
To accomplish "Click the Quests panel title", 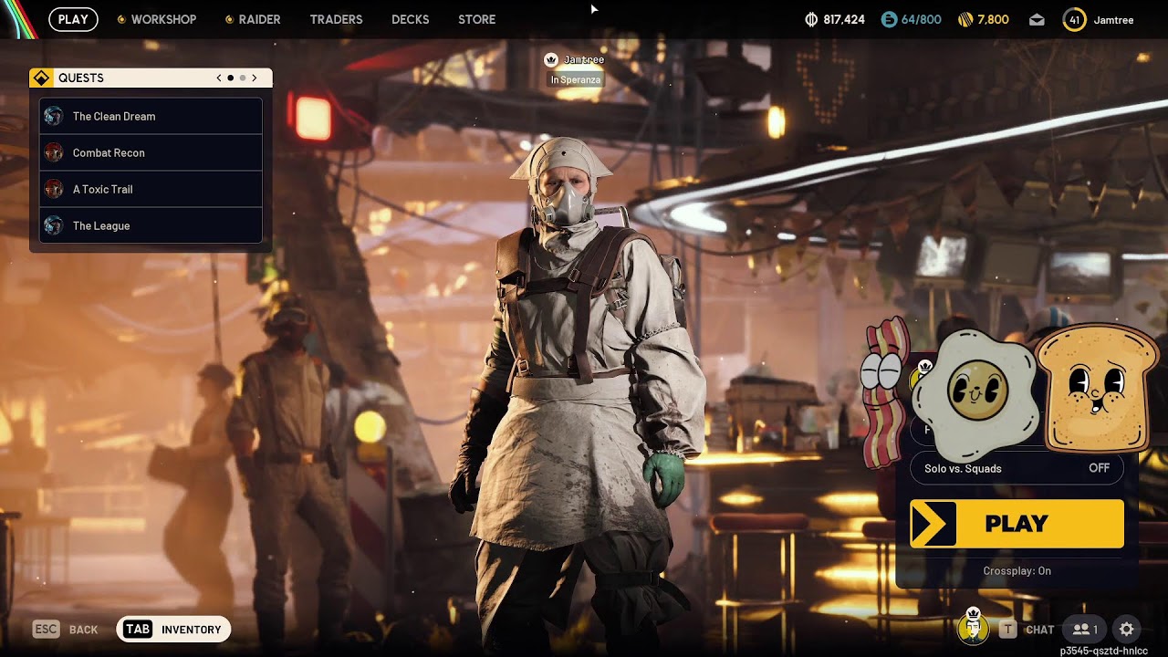I will pos(81,78).
